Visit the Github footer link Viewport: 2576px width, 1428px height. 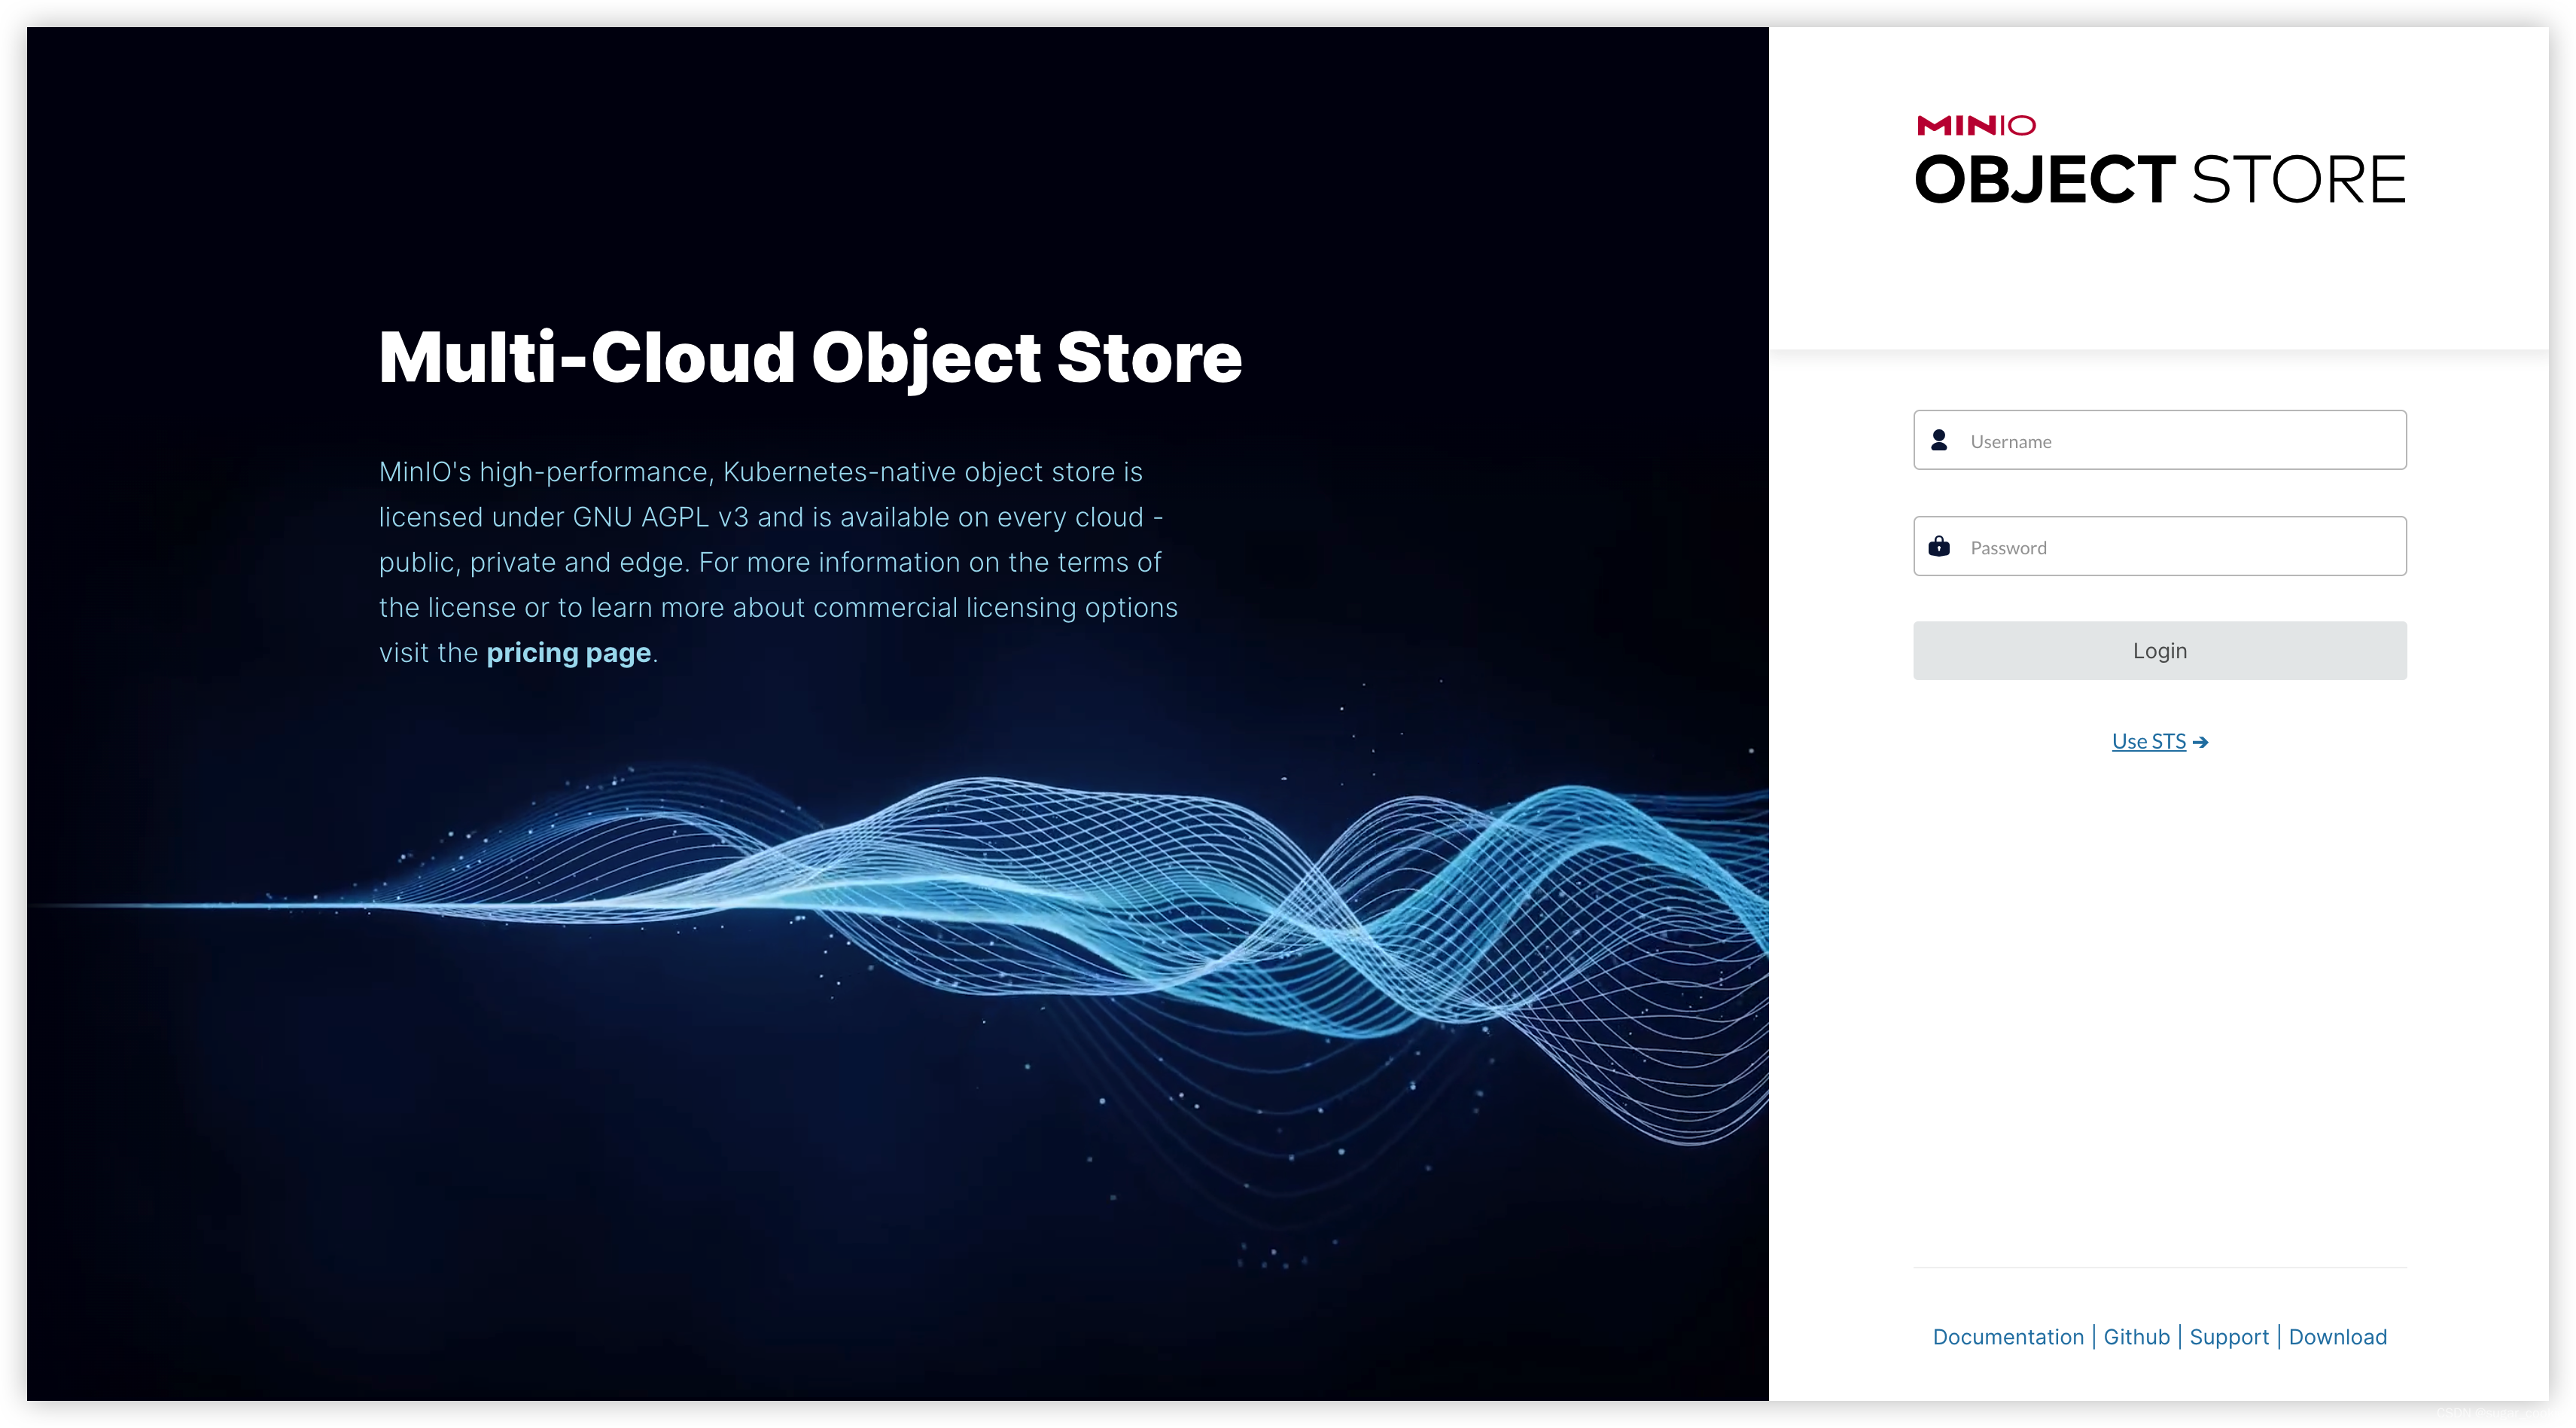point(2136,1337)
